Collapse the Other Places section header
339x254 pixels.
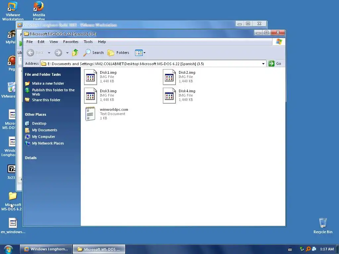click(x=35, y=114)
